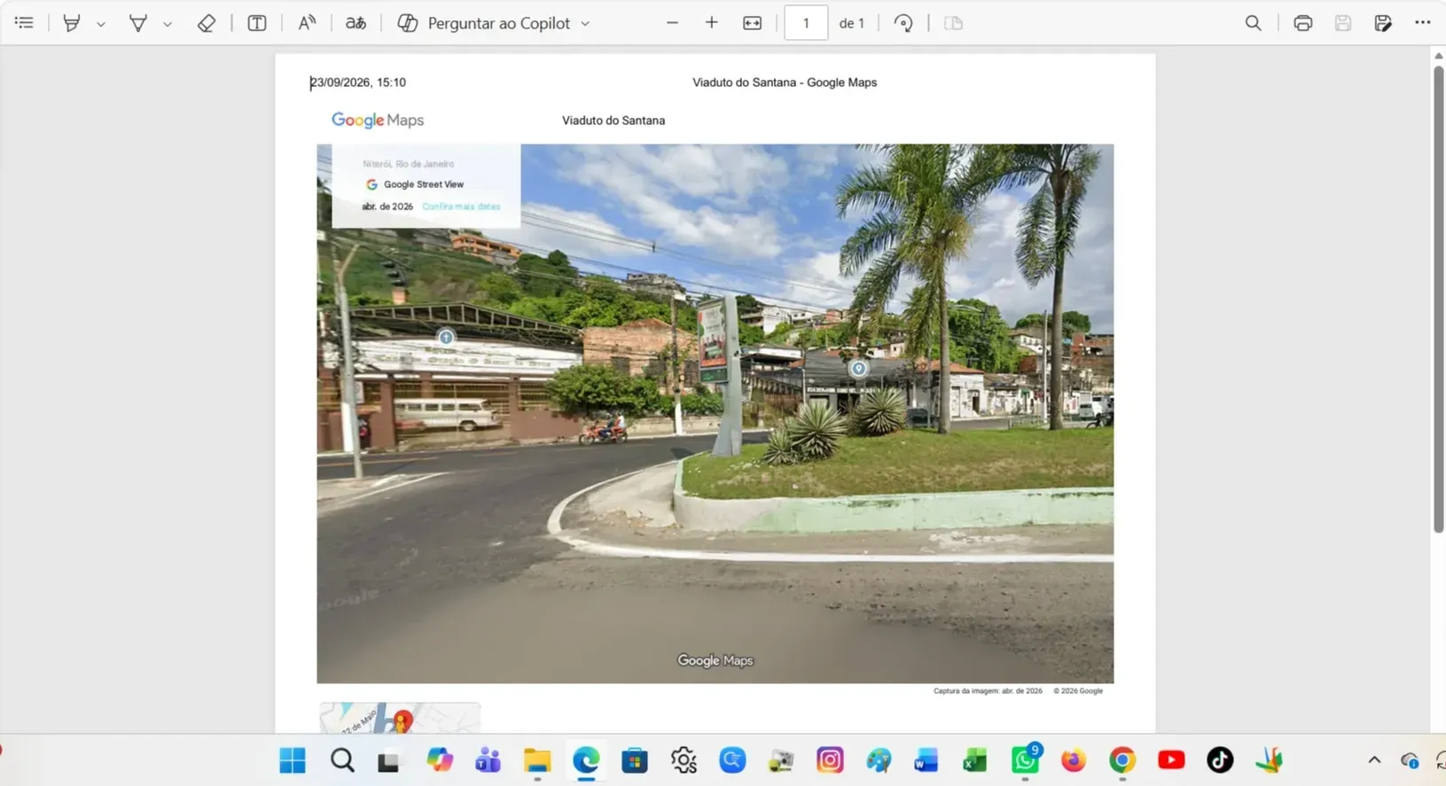Open the table of contents sidebar
This screenshot has height=786, width=1446.
pyautogui.click(x=24, y=23)
